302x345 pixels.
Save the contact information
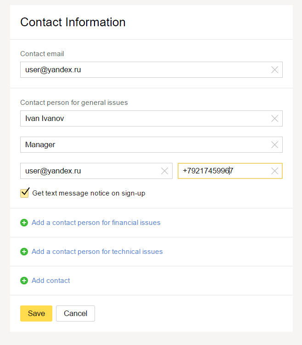36,313
